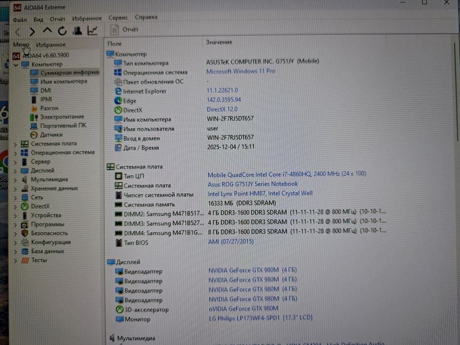This screenshot has height=345, width=460.
Task: Click the Forward navigation arrow
Action: tap(32, 32)
